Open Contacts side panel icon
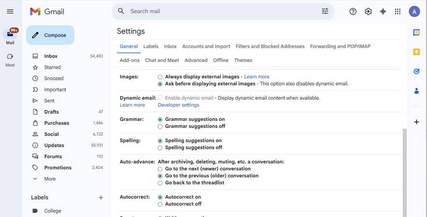Screen dimensions: 427x217 click(416, 91)
